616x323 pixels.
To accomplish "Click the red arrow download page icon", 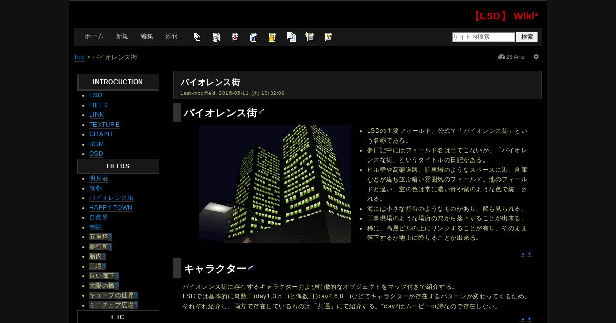I will coord(235,37).
